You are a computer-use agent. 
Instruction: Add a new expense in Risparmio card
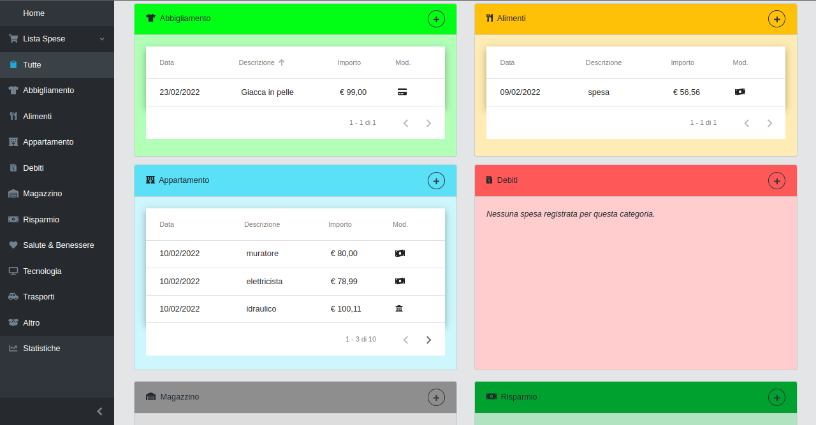click(x=776, y=398)
